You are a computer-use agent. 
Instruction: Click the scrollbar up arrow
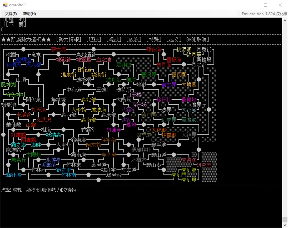click(x=285, y=20)
